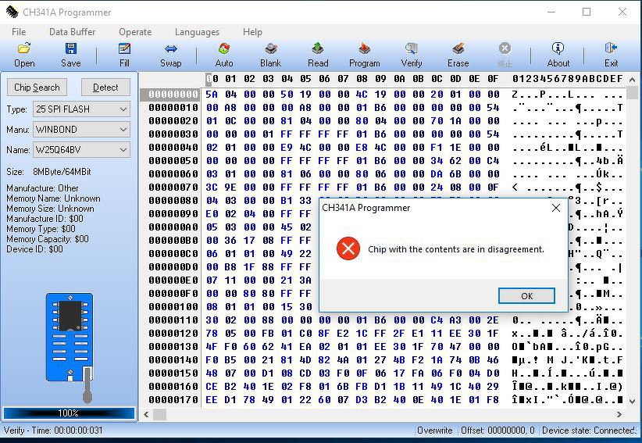Close the disagreement error dialog
This screenshot has width=642, height=443.
point(555,208)
